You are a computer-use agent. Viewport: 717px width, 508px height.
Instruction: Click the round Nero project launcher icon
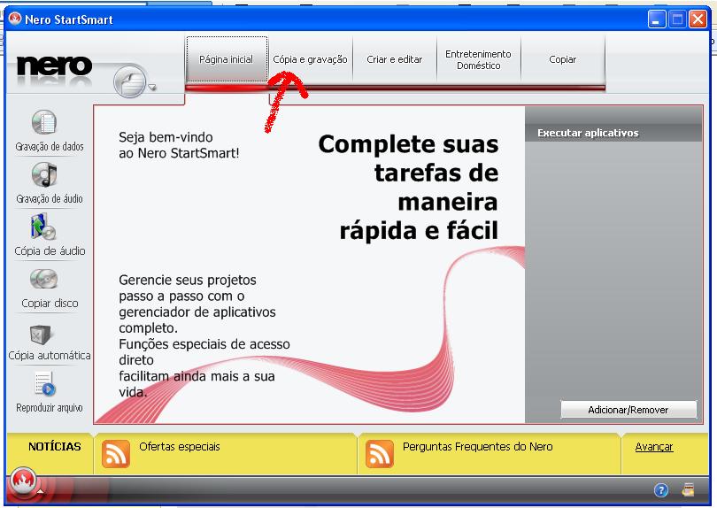point(130,81)
